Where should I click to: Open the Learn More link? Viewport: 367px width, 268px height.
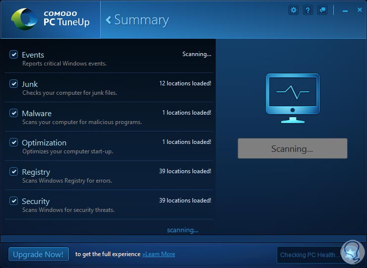(159, 254)
